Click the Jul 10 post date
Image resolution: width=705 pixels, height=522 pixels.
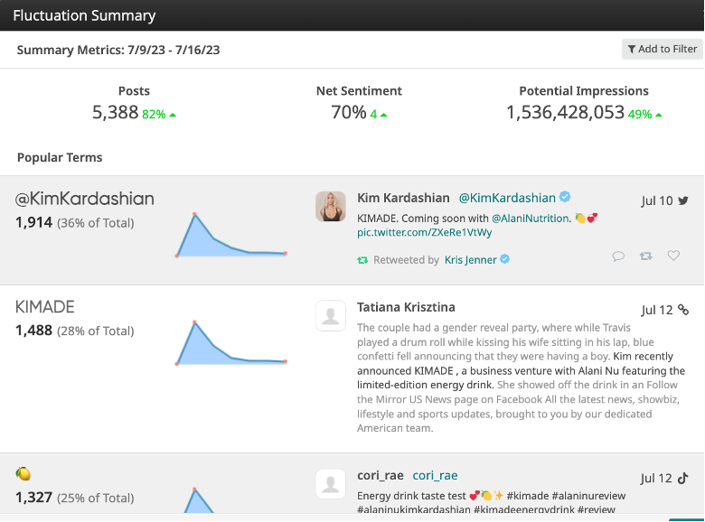(657, 200)
